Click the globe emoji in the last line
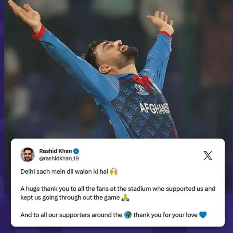The width and height of the screenshot is (233, 233). tap(128, 215)
